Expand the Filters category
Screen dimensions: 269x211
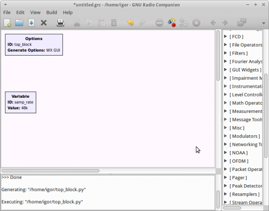point(226,53)
